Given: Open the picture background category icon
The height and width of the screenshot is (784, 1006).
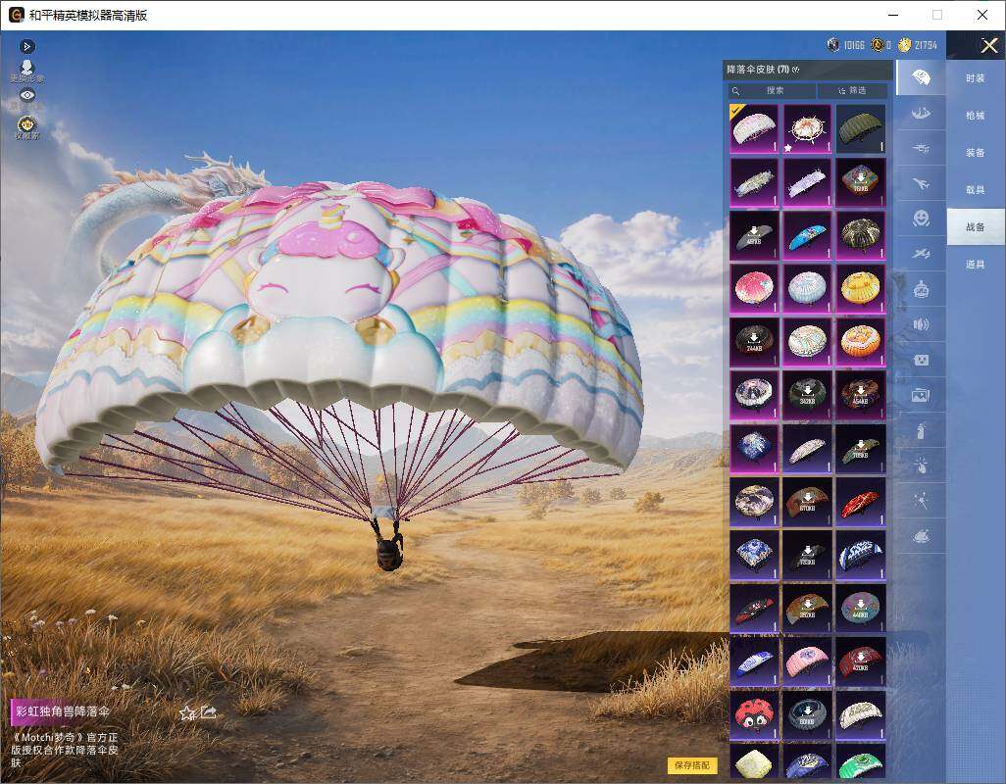Looking at the screenshot, I should tap(922, 395).
